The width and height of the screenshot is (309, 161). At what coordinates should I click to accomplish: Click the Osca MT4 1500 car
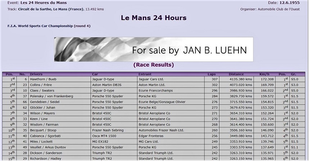105,136
